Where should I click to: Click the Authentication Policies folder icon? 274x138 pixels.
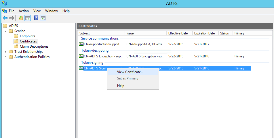(11, 57)
